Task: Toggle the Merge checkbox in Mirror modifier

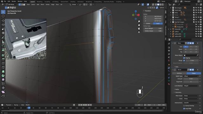Action: [x=184, y=60]
